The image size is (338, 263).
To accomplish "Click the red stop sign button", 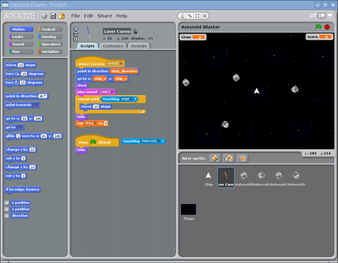I will [327, 27].
